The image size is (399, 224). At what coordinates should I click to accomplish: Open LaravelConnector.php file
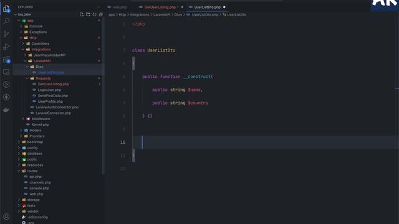pos(53,113)
